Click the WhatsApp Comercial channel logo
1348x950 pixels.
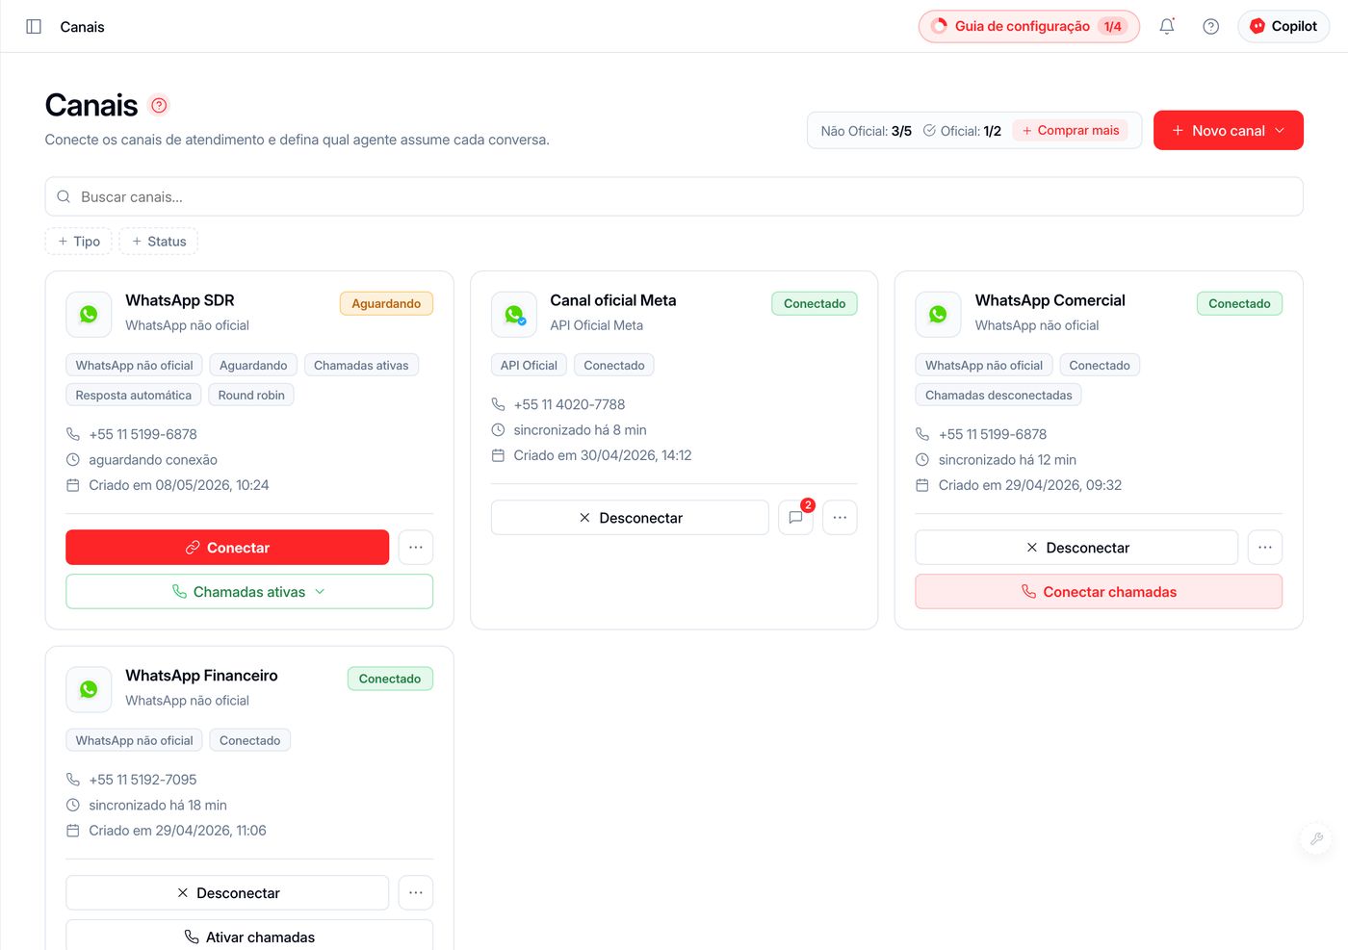tap(938, 314)
